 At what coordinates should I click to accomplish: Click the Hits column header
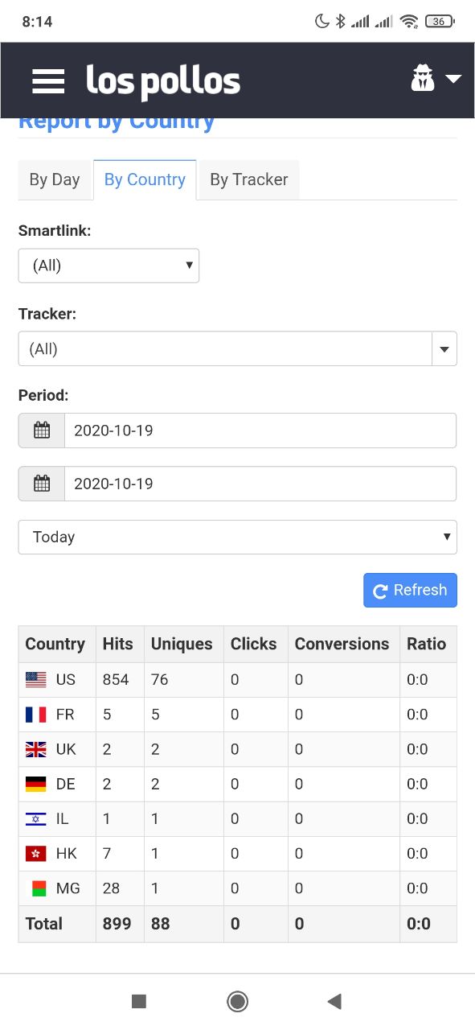[x=119, y=644]
